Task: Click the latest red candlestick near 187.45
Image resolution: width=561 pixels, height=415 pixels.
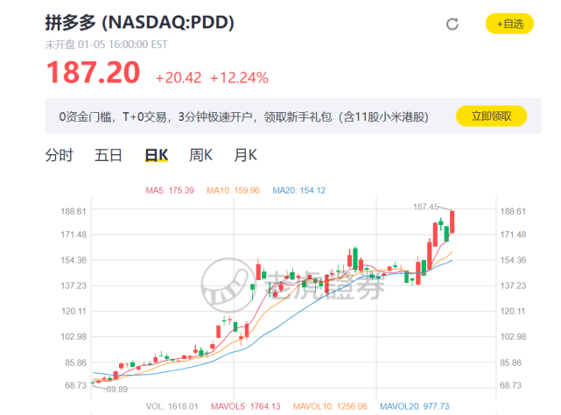Action: coord(452,222)
